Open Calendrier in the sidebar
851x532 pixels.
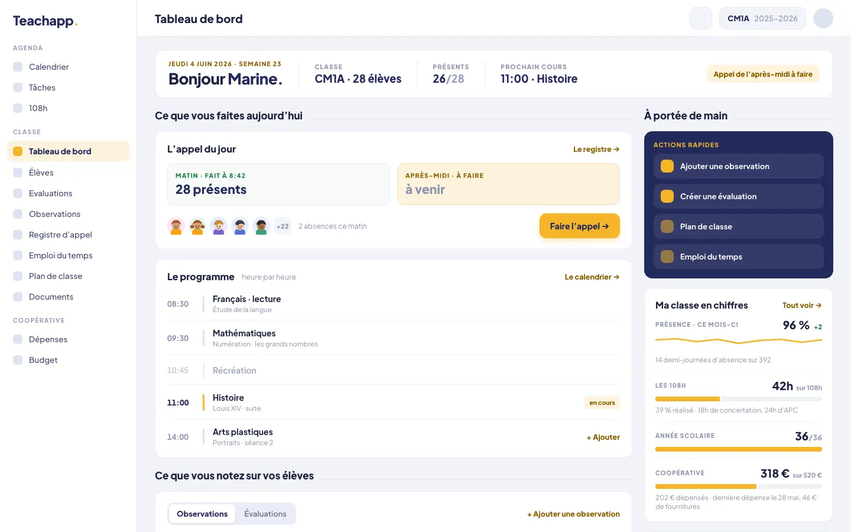pyautogui.click(x=69, y=67)
